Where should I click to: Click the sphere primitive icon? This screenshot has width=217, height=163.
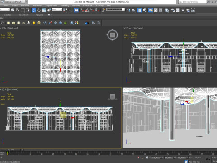(x=19, y=23)
